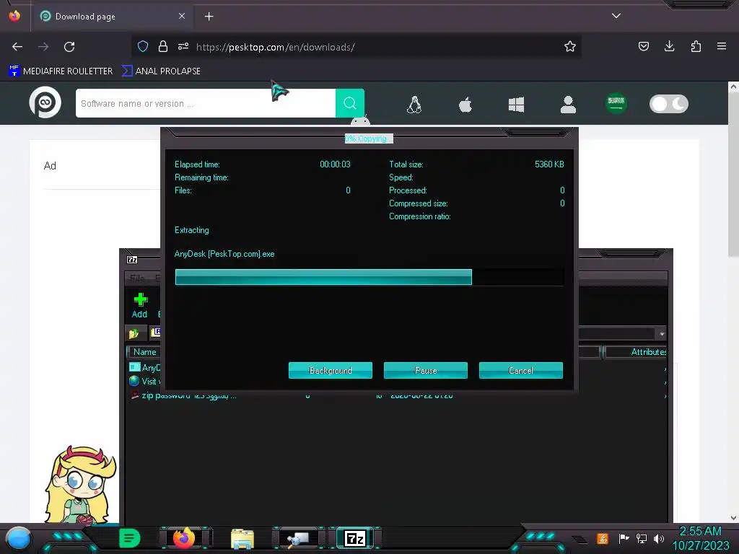Click the pesktop.com URL address field
The width and height of the screenshot is (739, 554).
tap(275, 47)
